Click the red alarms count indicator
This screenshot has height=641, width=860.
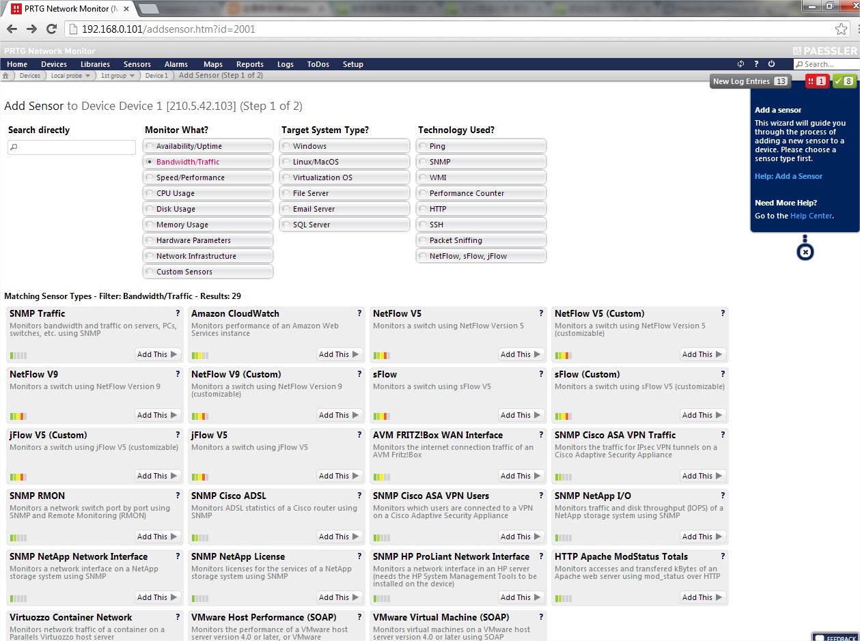816,81
